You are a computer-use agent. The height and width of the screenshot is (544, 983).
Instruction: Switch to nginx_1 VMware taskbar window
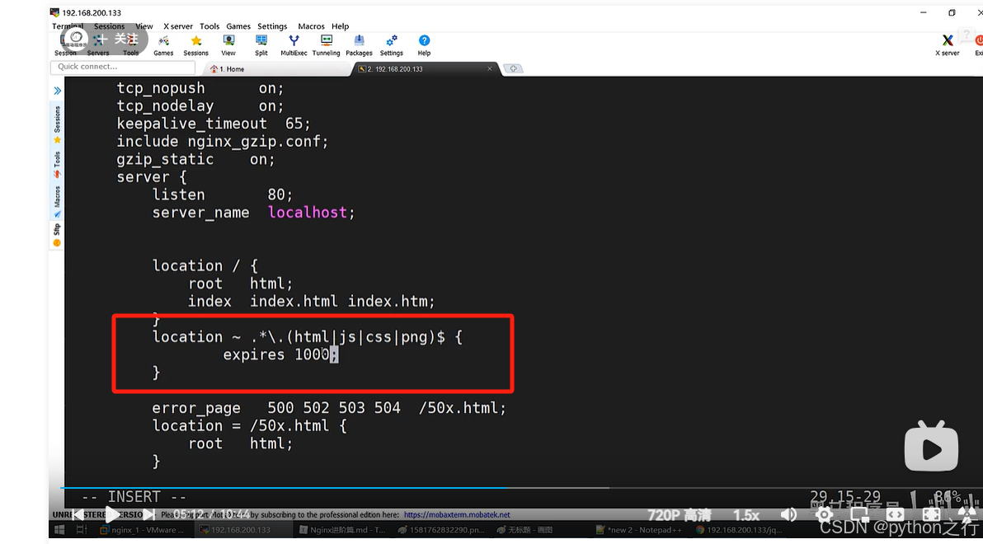click(x=143, y=530)
